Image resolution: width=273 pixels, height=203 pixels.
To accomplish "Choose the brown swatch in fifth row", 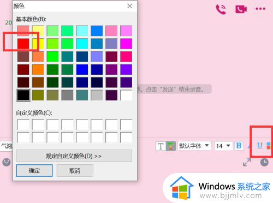I will 38,82.
